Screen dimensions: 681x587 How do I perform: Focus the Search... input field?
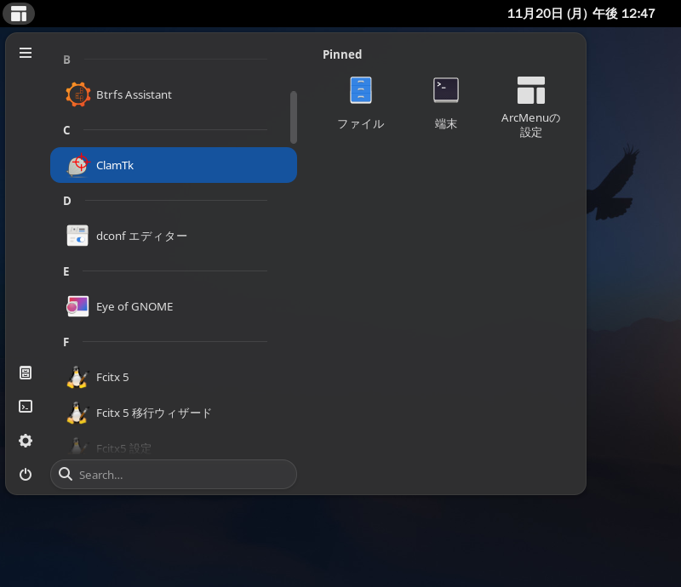pyautogui.click(x=174, y=475)
